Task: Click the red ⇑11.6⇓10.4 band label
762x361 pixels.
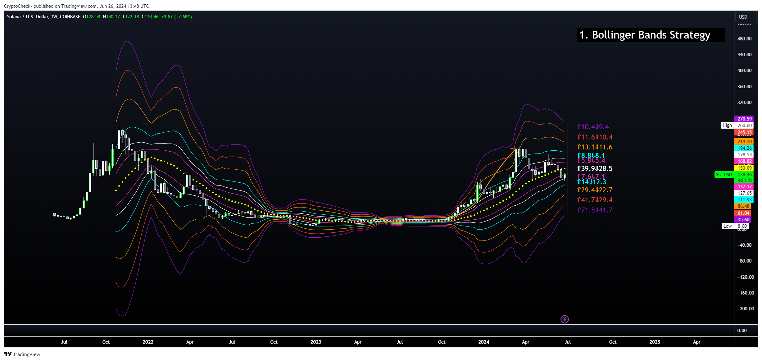Action: (595, 137)
